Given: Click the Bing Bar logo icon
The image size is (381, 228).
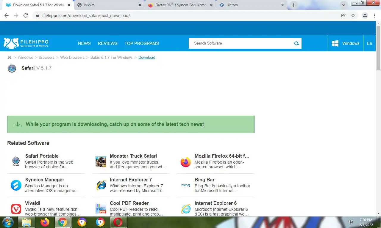Looking at the screenshot, I should point(185,185).
